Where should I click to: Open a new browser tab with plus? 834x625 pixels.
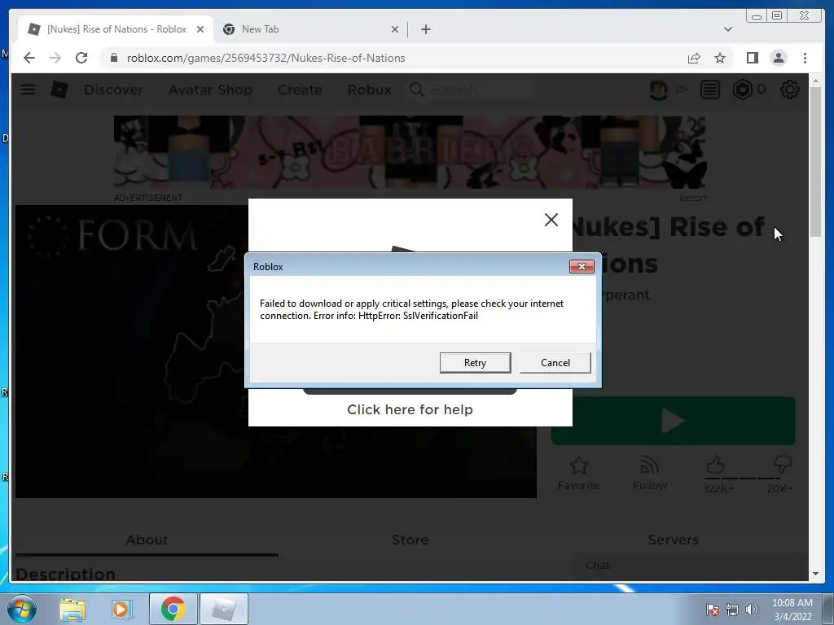pos(425,29)
